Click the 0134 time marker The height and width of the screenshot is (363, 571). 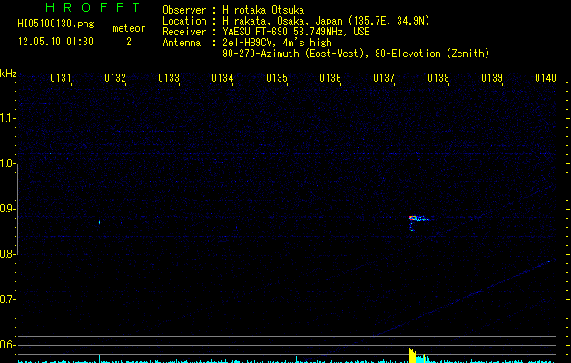(x=222, y=78)
